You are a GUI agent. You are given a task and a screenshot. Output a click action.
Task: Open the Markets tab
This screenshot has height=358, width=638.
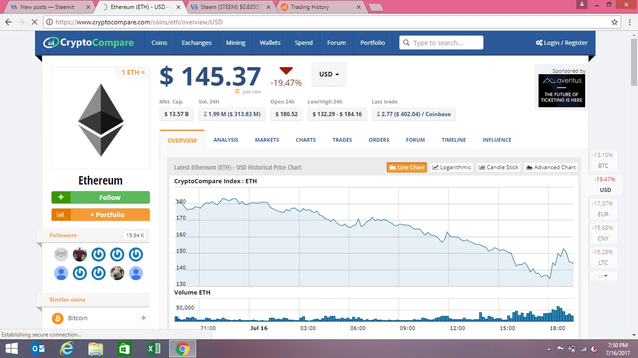click(267, 140)
